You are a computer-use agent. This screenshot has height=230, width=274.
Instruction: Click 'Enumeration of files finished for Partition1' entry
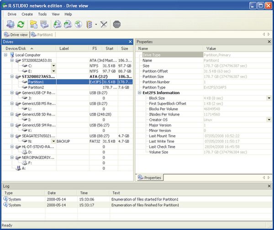point(137,205)
